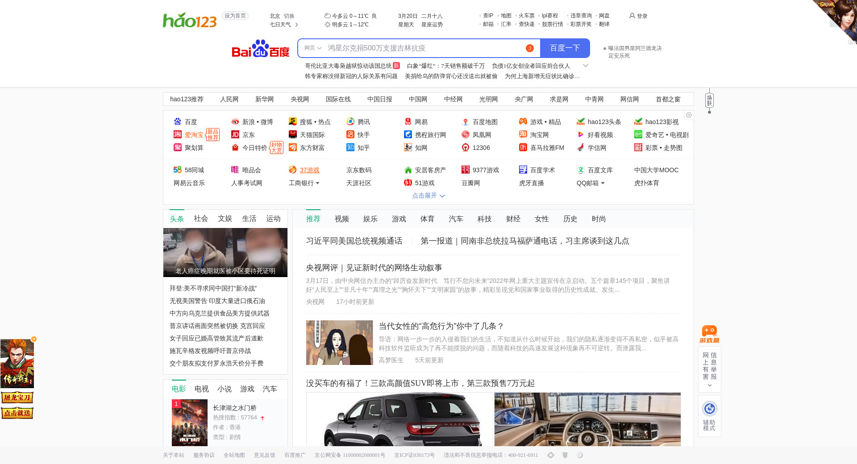The image size is (857, 464).
Task: Switch city with 切换 link
Action: pos(289,16)
